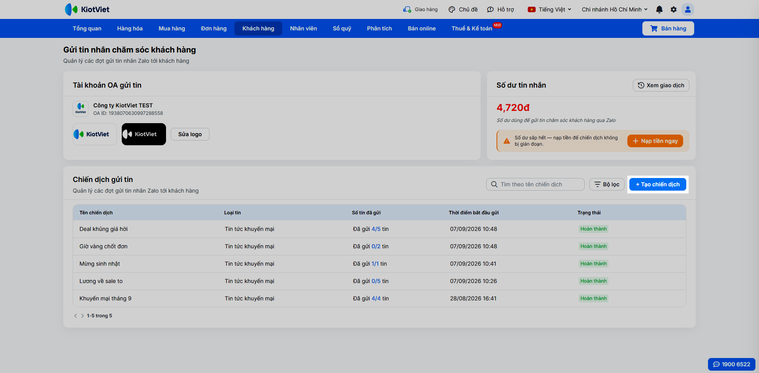Open the Hàng hóa menu
The image size is (759, 373).
130,28
